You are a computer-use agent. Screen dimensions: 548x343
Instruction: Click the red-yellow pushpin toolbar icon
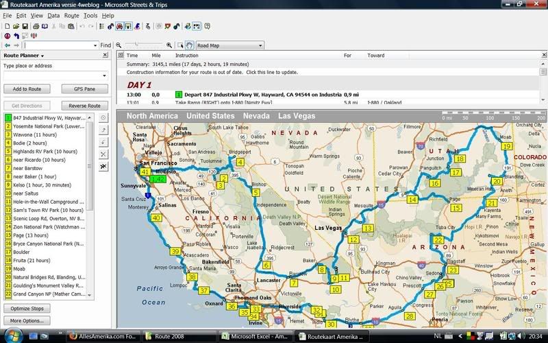pos(168,26)
